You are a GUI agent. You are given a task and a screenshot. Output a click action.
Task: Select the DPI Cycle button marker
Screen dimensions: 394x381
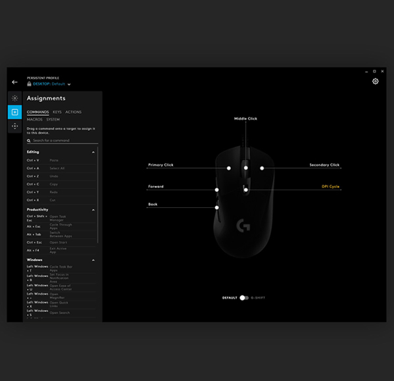pyautogui.click(x=246, y=190)
